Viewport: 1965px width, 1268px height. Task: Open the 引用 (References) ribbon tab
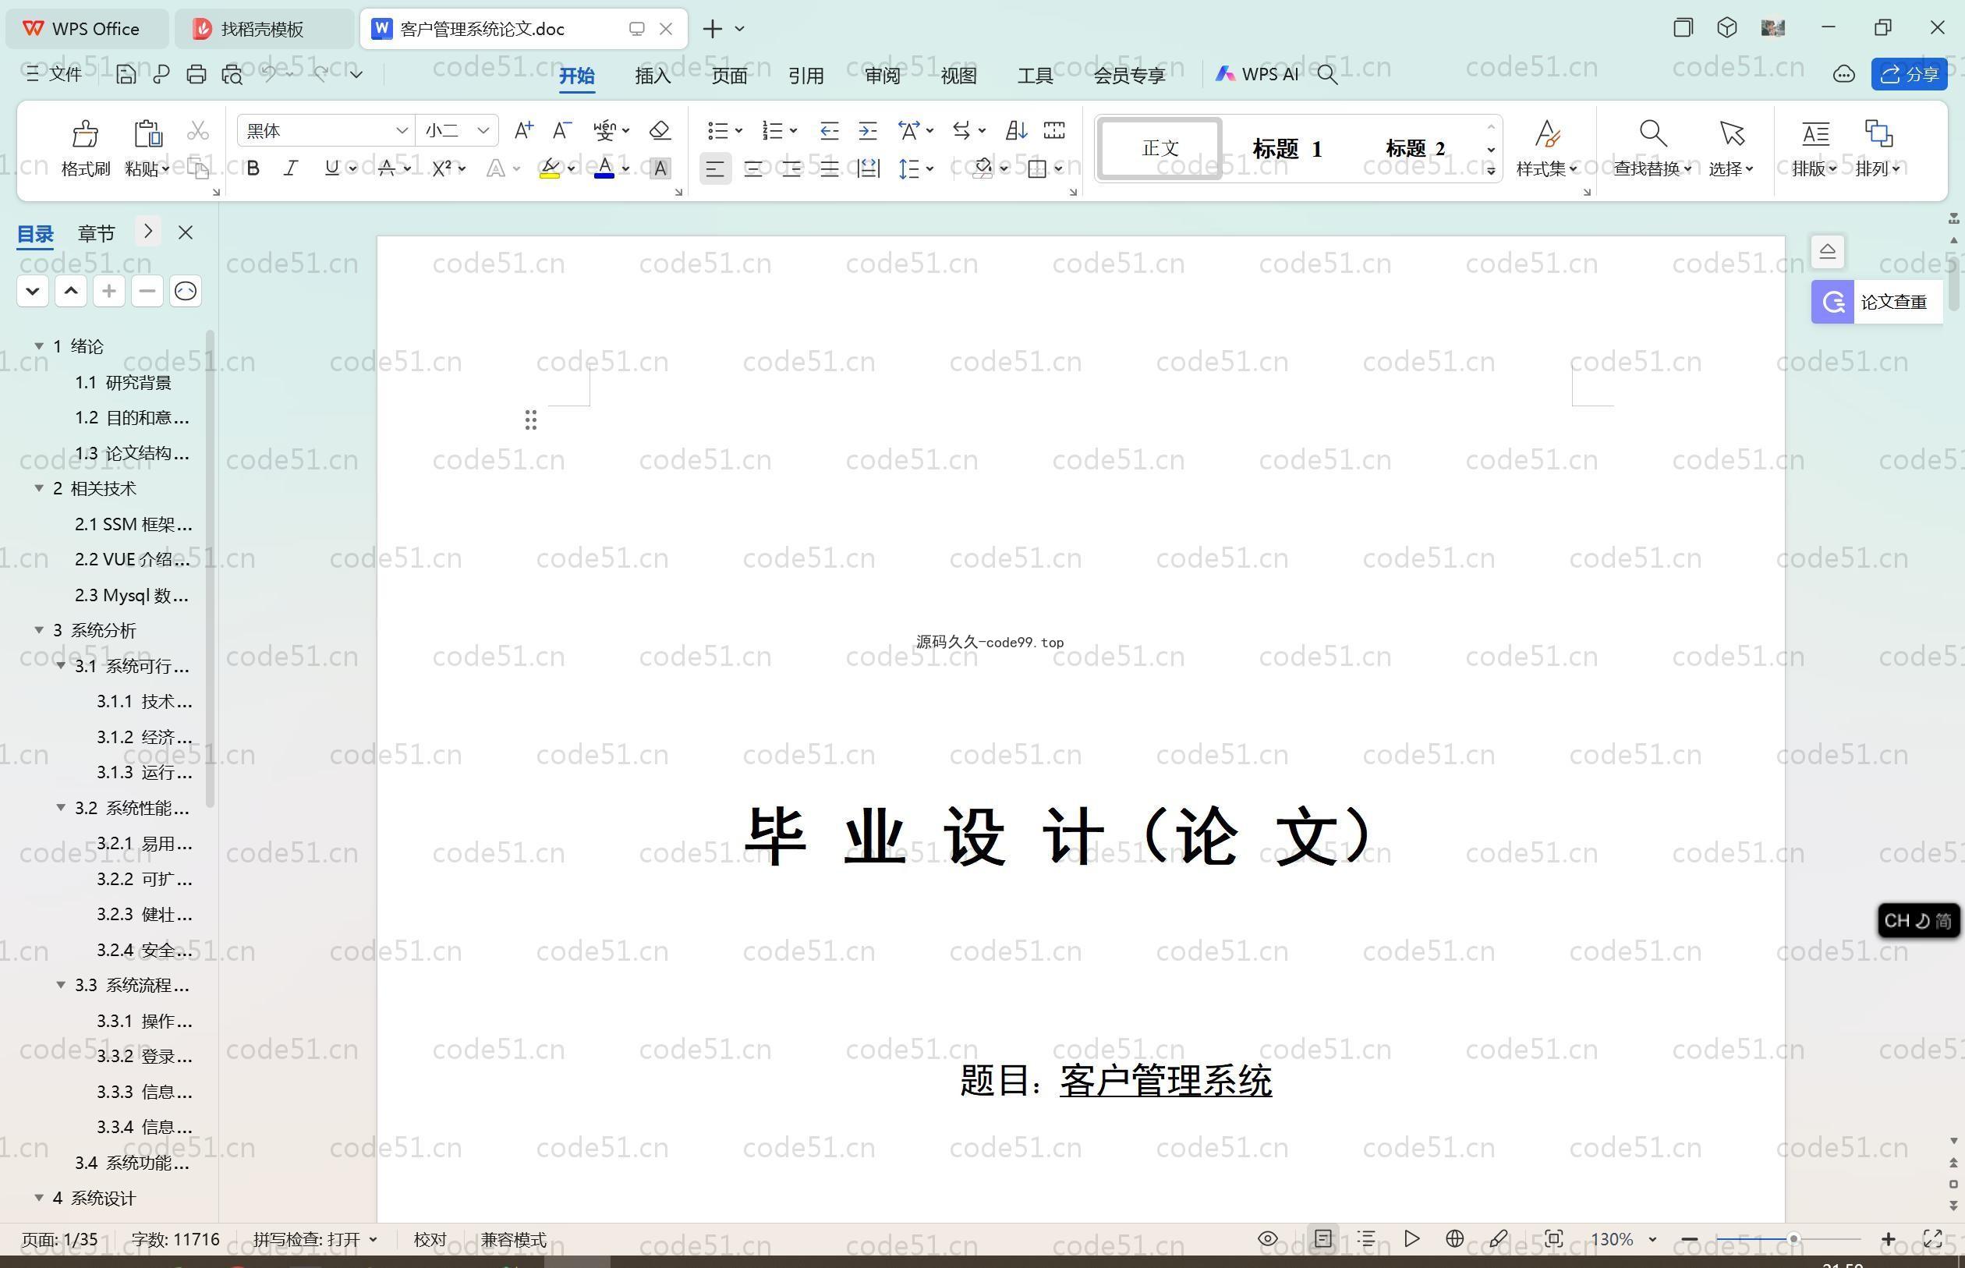[x=806, y=76]
